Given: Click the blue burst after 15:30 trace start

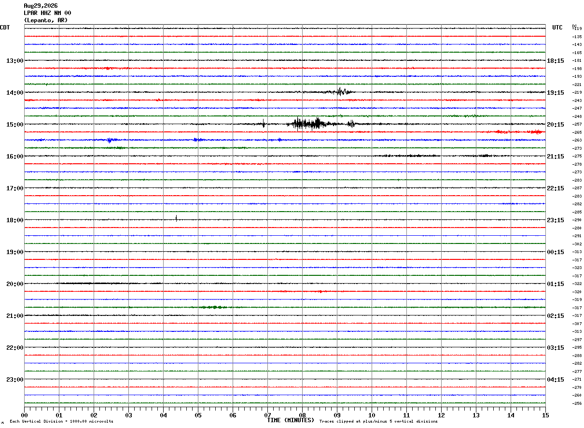Looking at the screenshot, I should 110,140.
